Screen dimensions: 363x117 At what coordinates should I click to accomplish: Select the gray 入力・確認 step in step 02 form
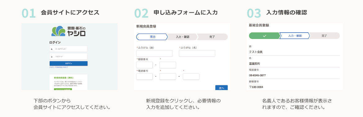point(182,37)
